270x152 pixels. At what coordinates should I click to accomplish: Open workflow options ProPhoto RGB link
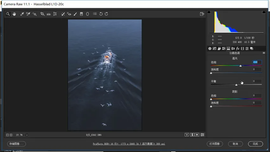(129, 144)
